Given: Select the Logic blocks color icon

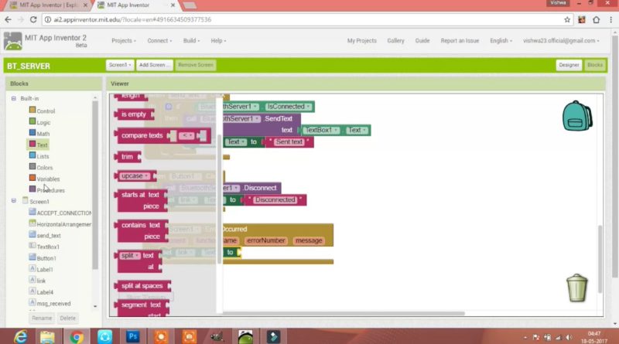Looking at the screenshot, I should click(x=32, y=121).
